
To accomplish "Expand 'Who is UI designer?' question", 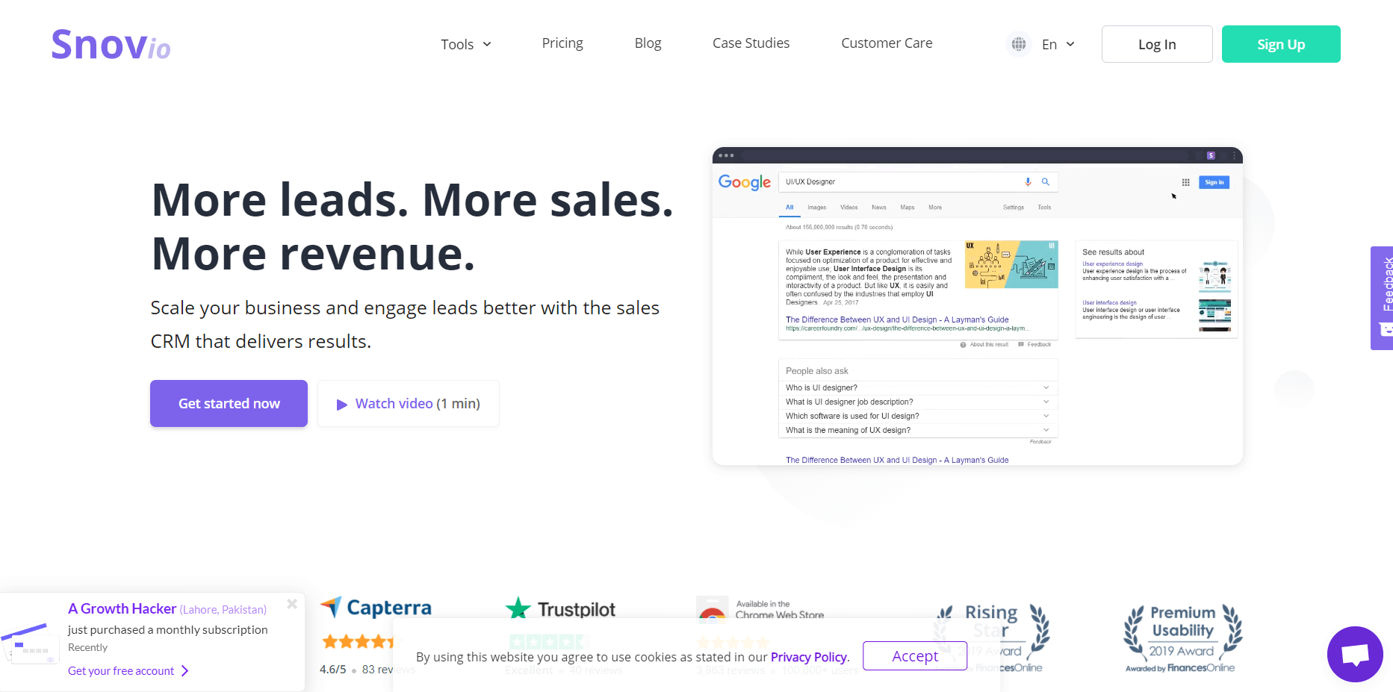I will 918,387.
